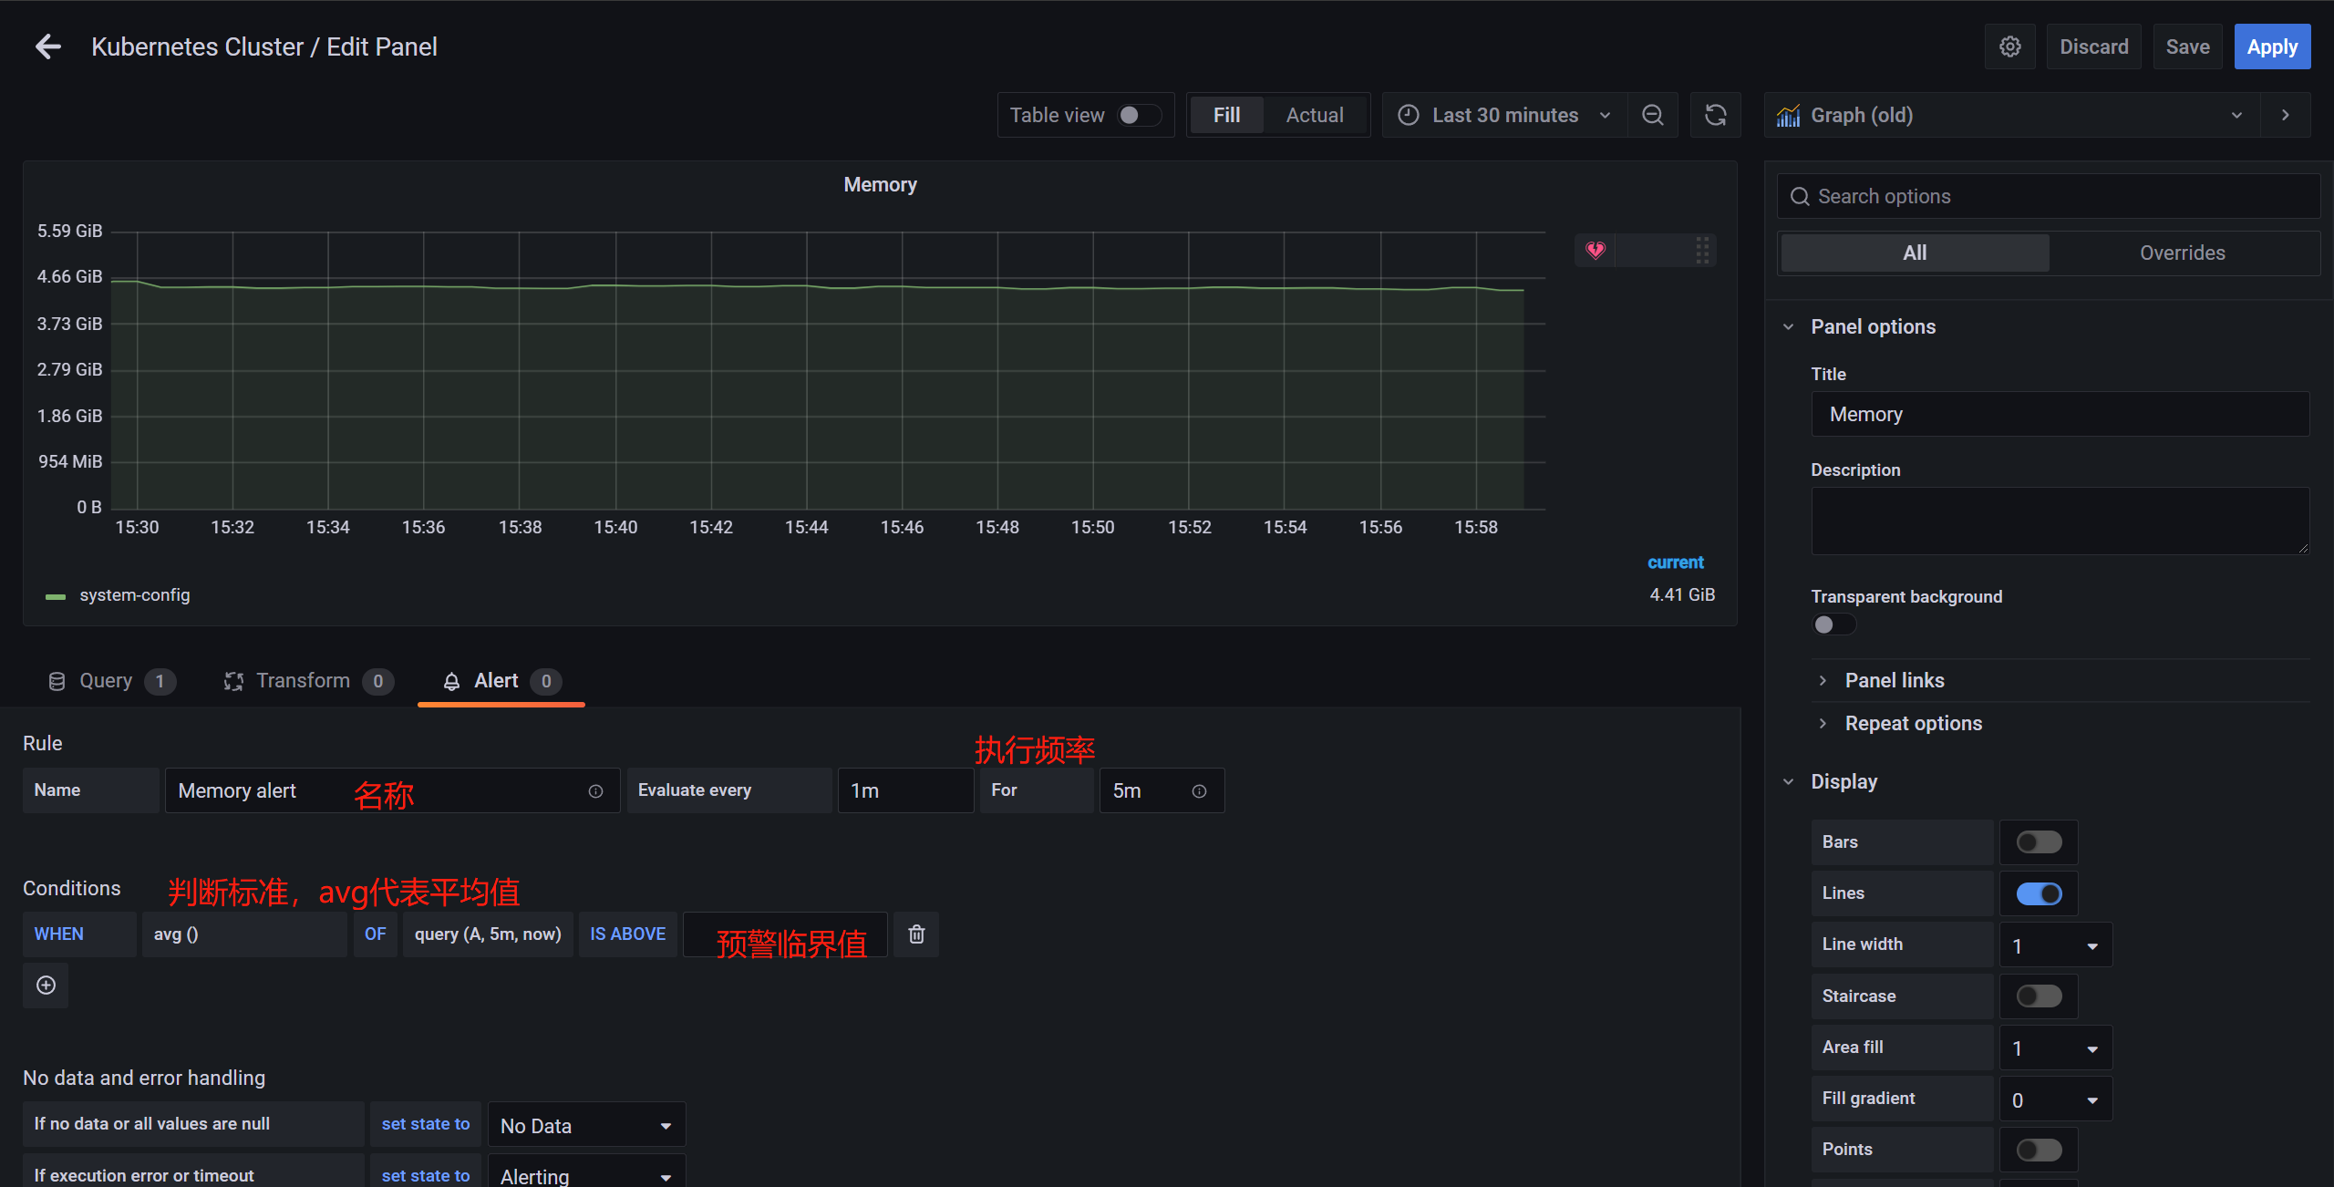Add a condition with plus icon

coord(46,986)
